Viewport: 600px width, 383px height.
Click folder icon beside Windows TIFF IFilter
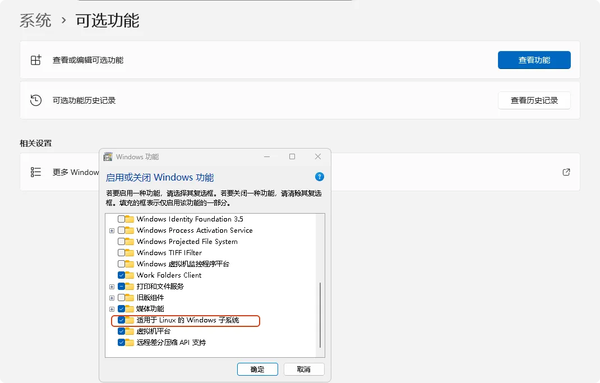click(x=130, y=253)
